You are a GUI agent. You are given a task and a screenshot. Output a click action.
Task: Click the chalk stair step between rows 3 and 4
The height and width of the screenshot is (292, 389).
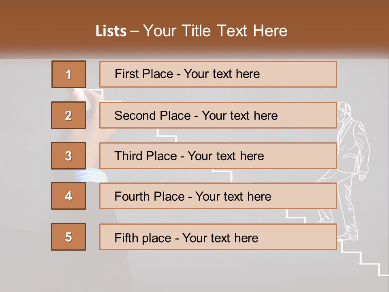[x=222, y=175]
